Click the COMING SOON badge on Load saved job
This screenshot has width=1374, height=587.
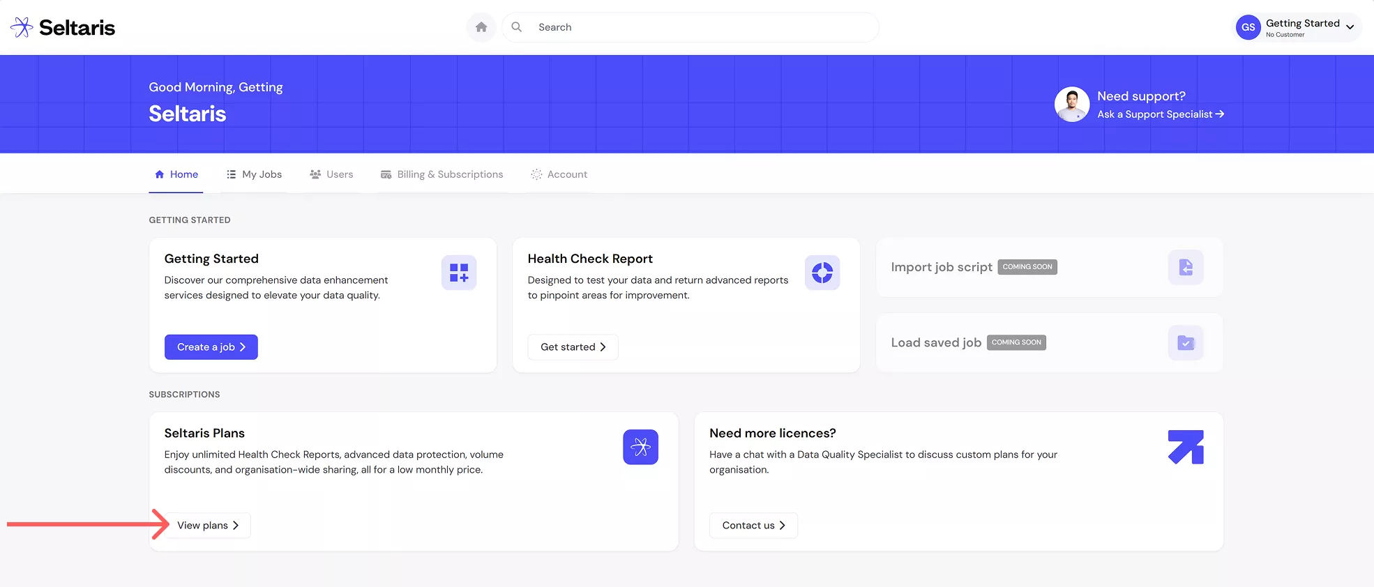click(x=1016, y=342)
